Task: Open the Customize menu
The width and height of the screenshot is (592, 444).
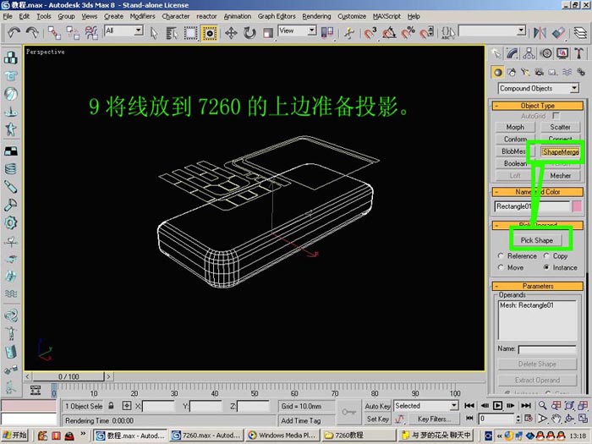Action: [352, 16]
